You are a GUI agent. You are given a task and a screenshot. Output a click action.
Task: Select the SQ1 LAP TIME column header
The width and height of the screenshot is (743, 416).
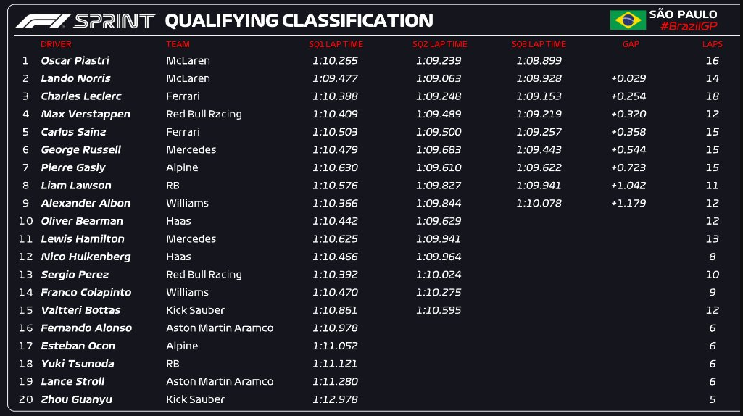(336, 44)
